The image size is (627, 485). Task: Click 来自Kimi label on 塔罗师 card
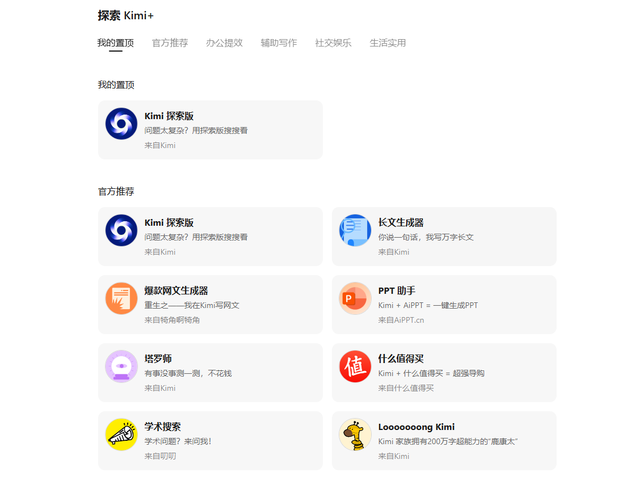160,388
